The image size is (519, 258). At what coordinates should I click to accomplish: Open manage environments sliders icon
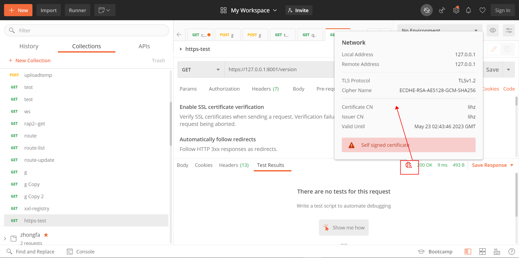[509, 30]
